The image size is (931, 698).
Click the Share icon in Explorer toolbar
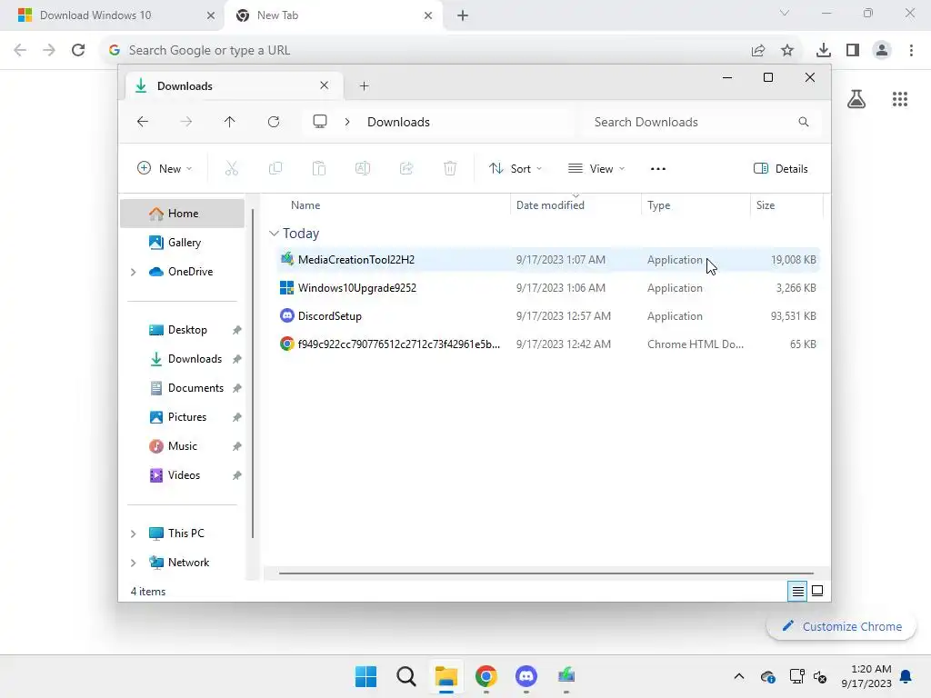point(406,168)
